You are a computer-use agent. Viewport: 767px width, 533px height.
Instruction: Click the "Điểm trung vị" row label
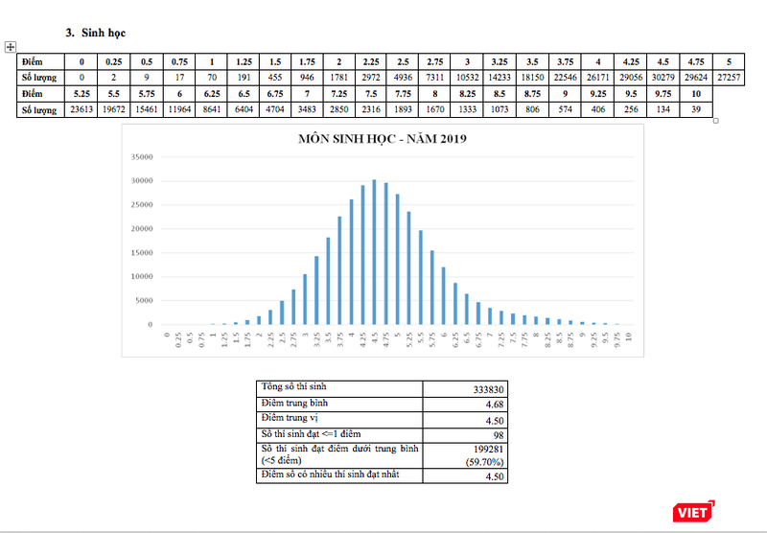pyautogui.click(x=291, y=419)
